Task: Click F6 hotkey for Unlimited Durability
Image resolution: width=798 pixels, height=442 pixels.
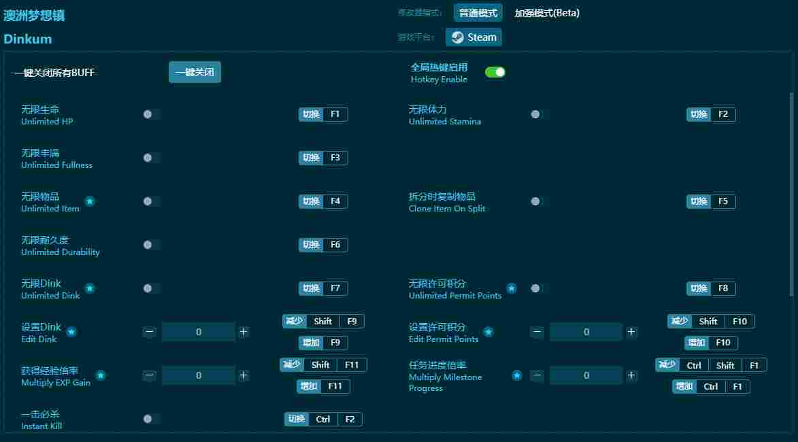Action: (x=323, y=245)
